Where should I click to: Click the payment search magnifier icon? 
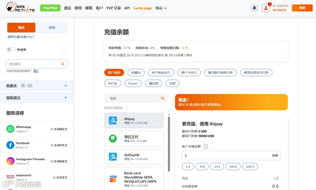[x=163, y=98]
